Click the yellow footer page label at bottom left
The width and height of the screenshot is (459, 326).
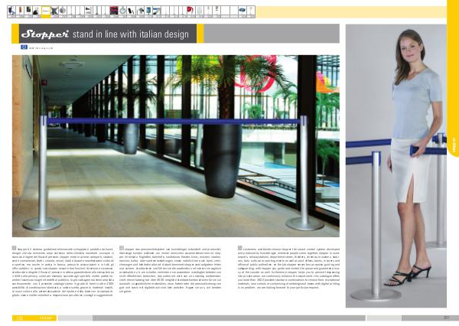tap(34, 318)
